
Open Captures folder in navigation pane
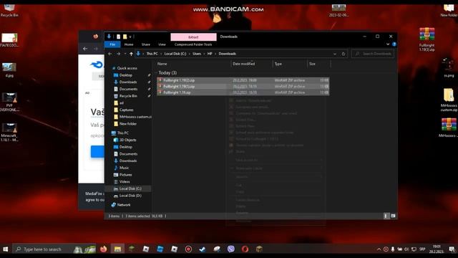(126, 110)
